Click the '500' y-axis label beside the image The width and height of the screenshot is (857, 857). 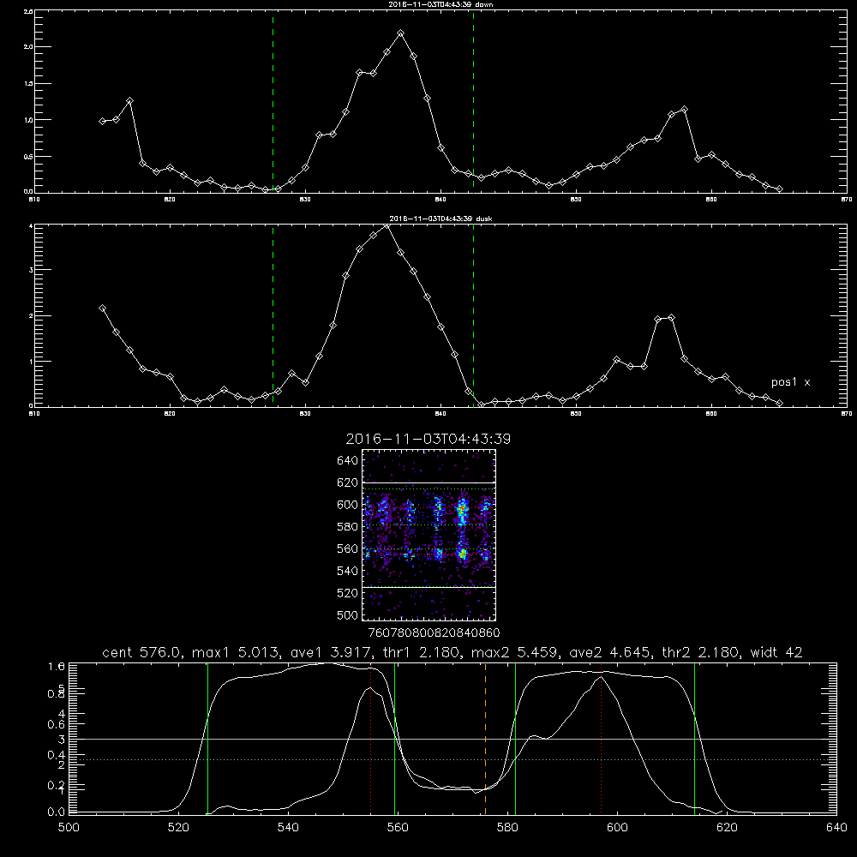(x=348, y=615)
